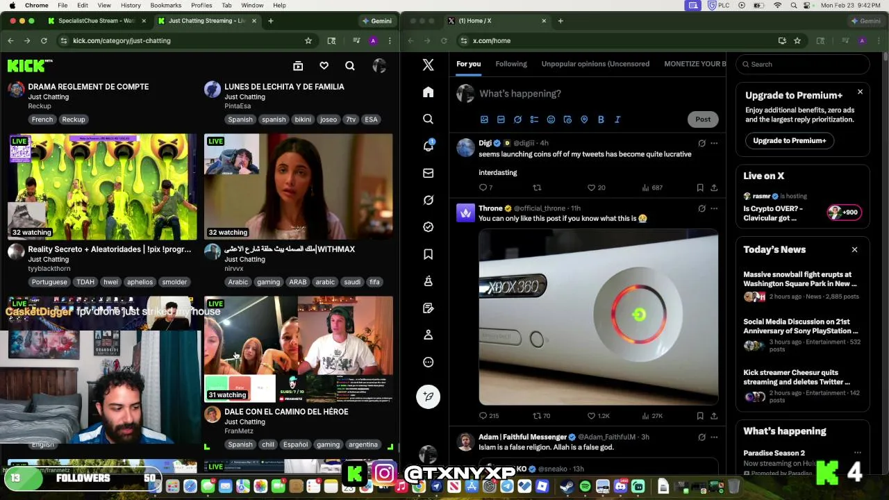Reply to Throne's Xbox post
The height and width of the screenshot is (500, 889).
point(483,416)
